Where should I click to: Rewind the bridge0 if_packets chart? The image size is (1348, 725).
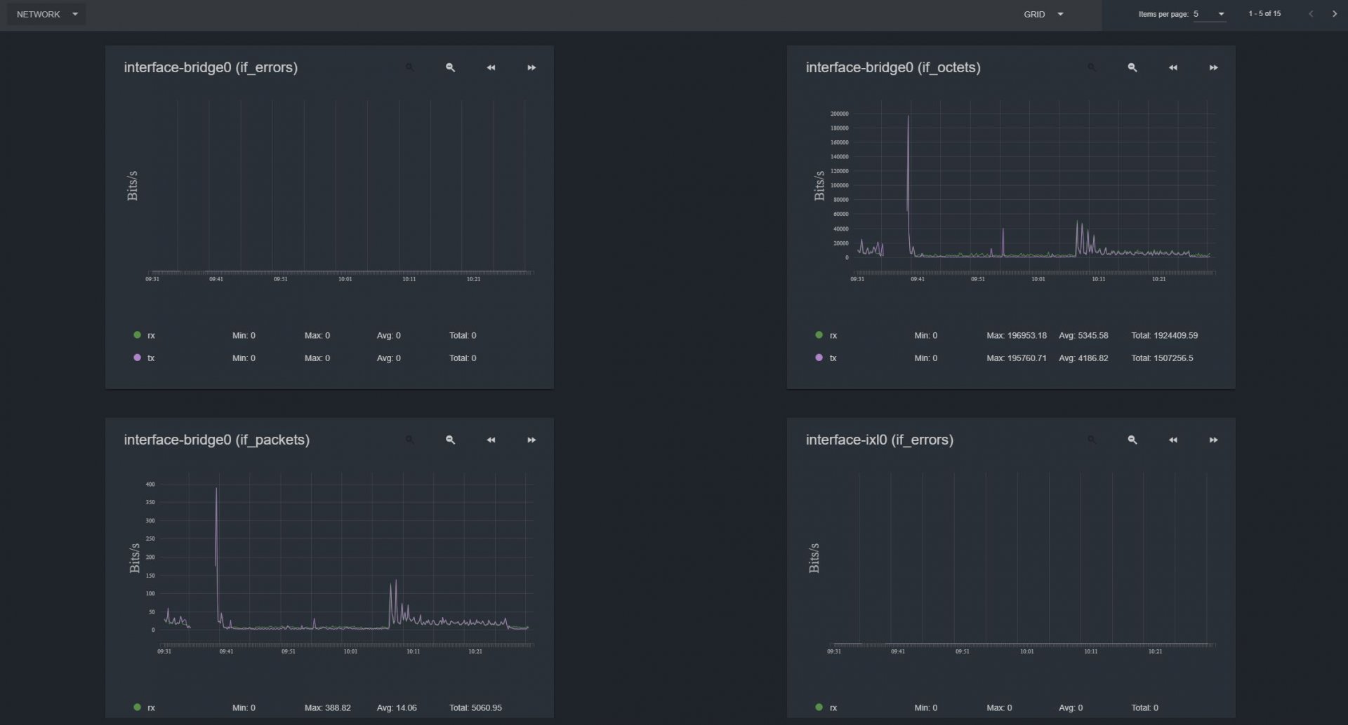[491, 440]
